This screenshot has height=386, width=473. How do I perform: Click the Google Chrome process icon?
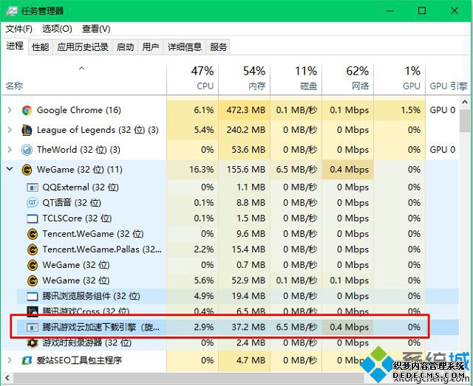coord(27,110)
